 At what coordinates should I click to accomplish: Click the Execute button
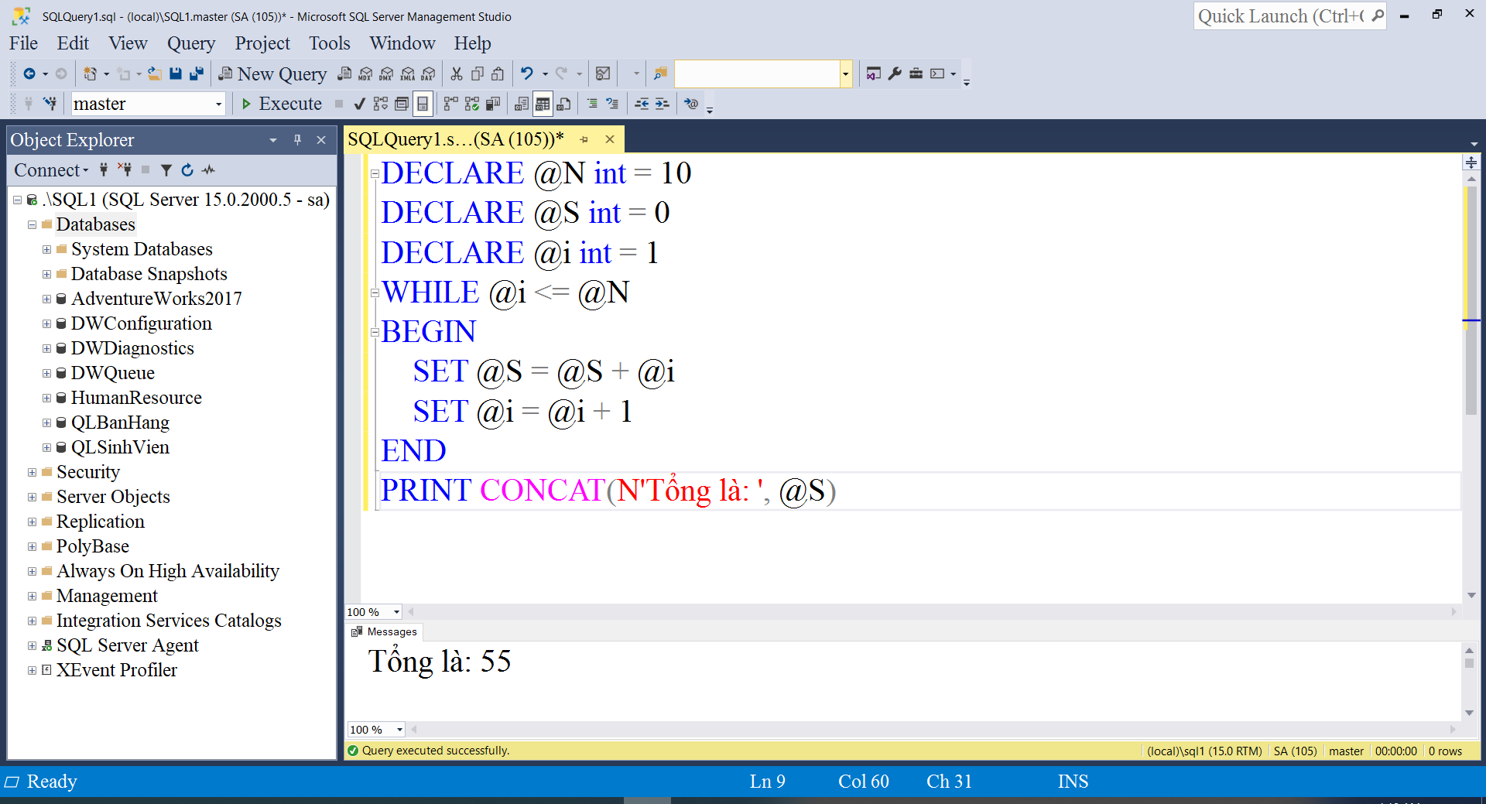point(282,104)
